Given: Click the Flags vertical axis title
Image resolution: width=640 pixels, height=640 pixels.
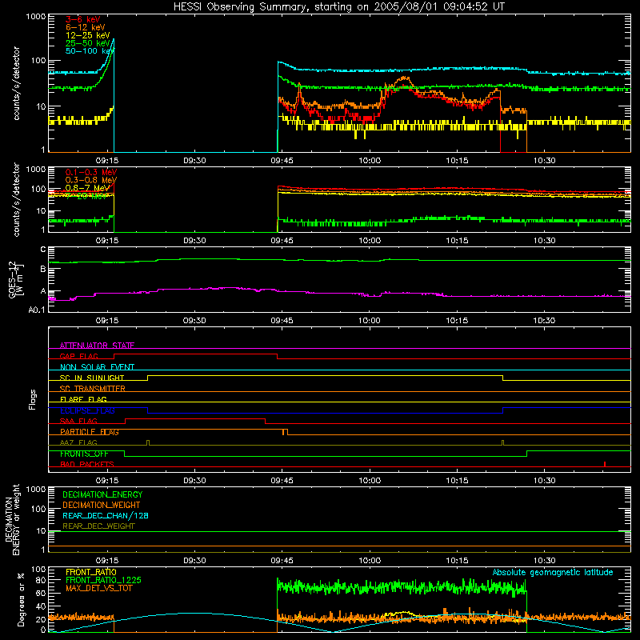Looking at the screenshot, I should tap(32, 399).
